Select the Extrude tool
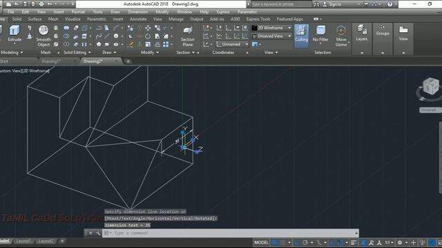442x248 pixels. tap(15, 34)
